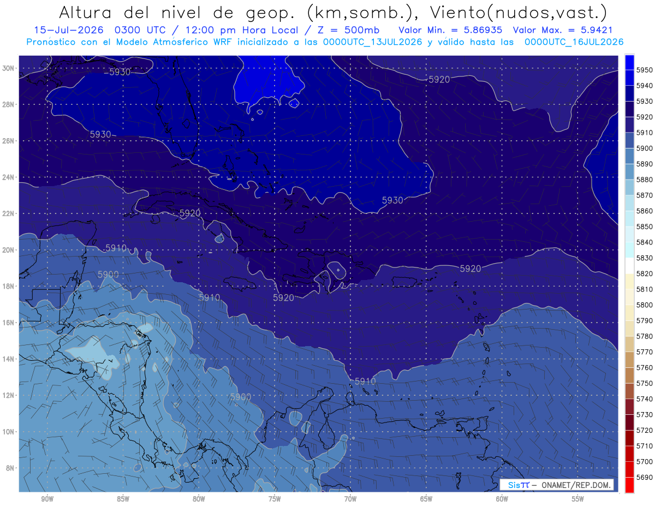Click the 5940 colorbar label
The height and width of the screenshot is (506, 655).
[645, 86]
